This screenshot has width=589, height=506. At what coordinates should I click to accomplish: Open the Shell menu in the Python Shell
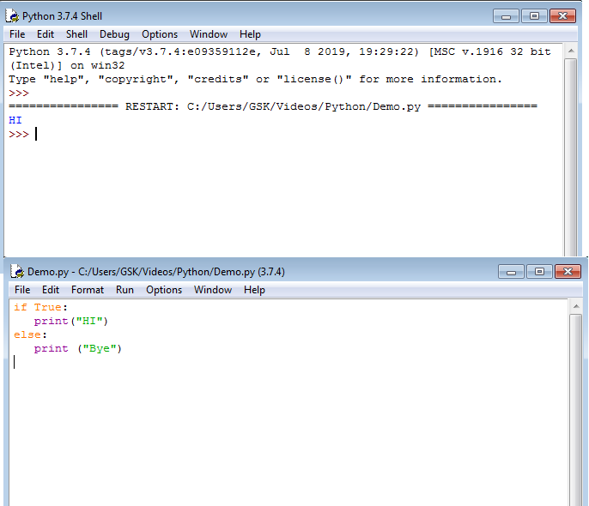76,34
